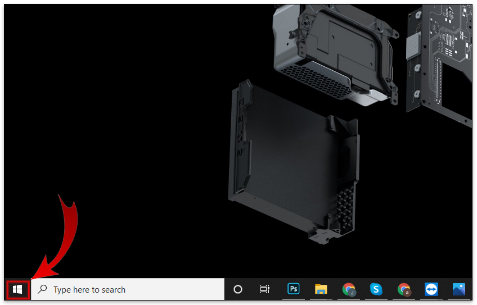The image size is (477, 305).
Task: Open Cortana from the taskbar circle icon
Action: [x=238, y=289]
